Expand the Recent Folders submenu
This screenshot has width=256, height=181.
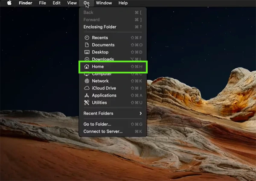pyautogui.click(x=113, y=114)
